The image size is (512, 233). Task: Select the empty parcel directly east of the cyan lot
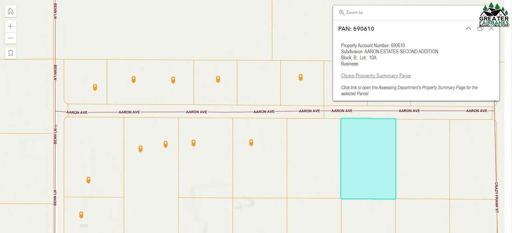click(422, 159)
